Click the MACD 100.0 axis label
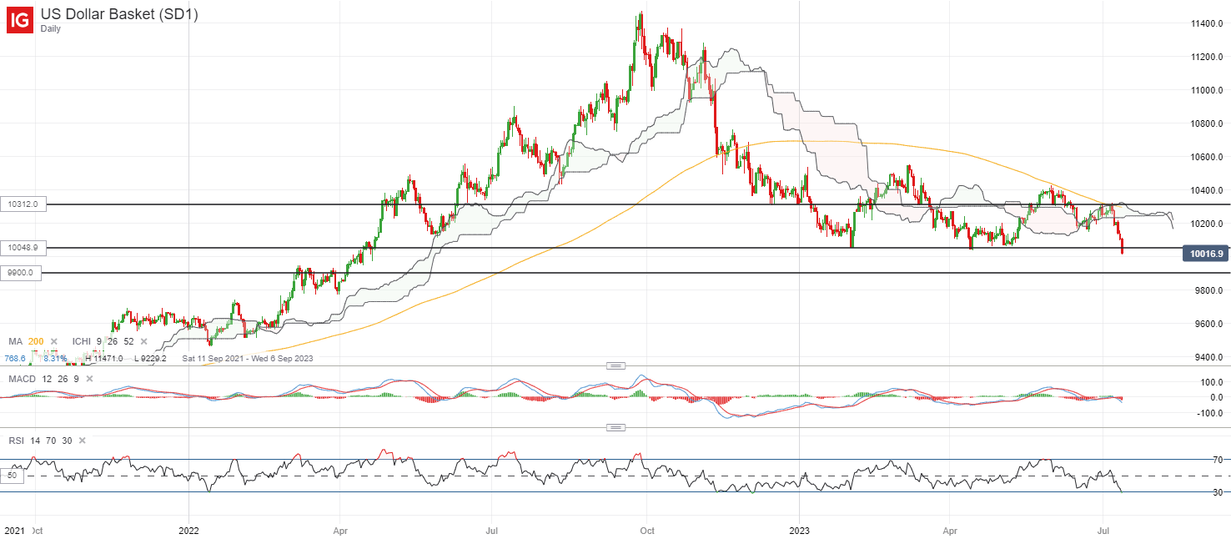Image resolution: width=1231 pixels, height=539 pixels. click(x=1211, y=382)
